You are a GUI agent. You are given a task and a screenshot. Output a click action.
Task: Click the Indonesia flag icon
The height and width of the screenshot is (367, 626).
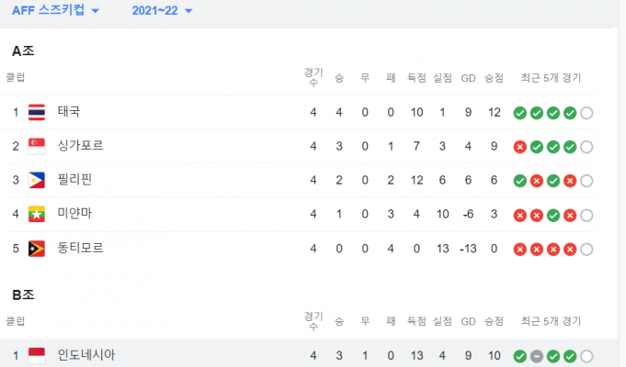tap(37, 355)
